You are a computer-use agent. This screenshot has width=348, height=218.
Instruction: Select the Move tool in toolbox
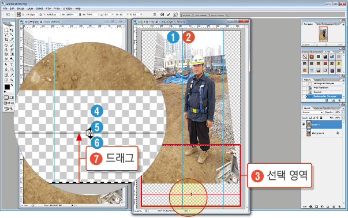coord(12,30)
